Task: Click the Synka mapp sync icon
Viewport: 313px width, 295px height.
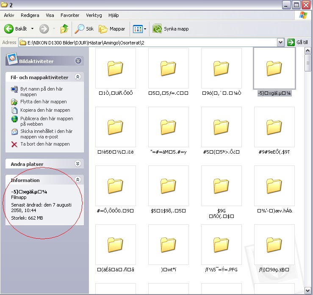Action: pos(158,29)
